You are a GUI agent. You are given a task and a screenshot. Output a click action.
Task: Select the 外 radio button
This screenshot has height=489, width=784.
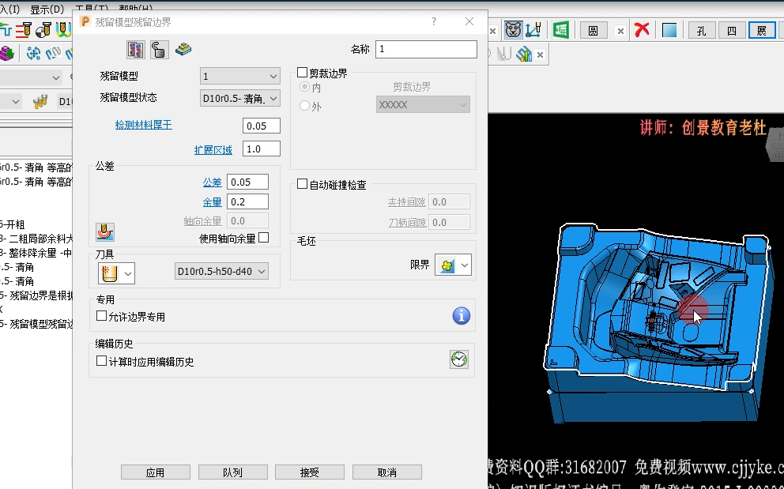[x=304, y=106]
